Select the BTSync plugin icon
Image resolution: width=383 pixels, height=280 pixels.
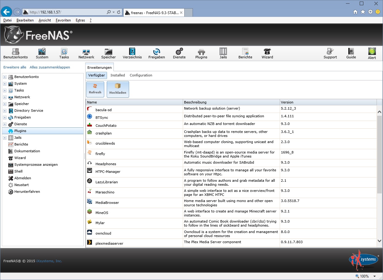[90, 116]
